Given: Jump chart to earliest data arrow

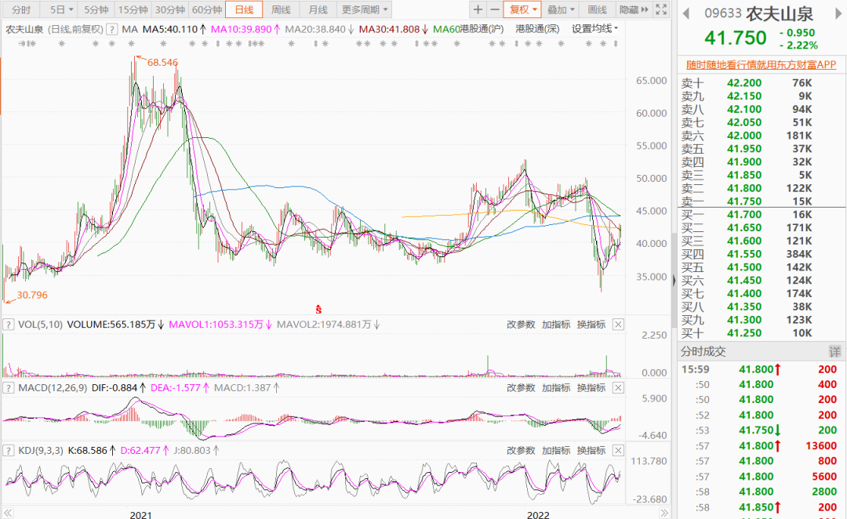Looking at the screenshot, I should [8, 513].
